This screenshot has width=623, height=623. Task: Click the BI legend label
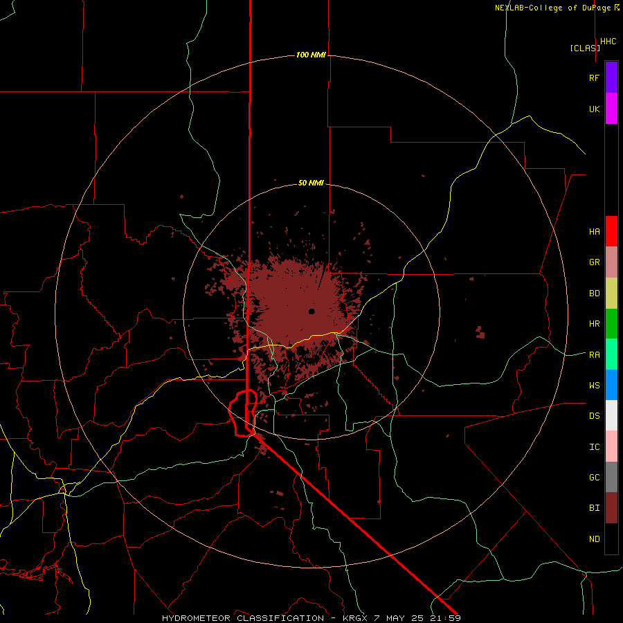pos(594,508)
